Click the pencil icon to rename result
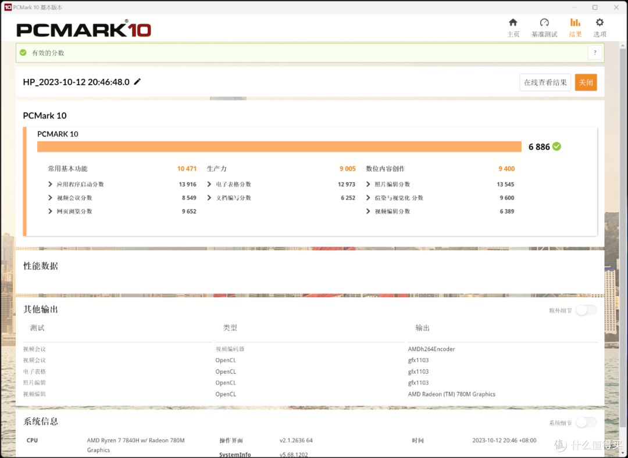This screenshot has width=628, height=458. (x=137, y=81)
